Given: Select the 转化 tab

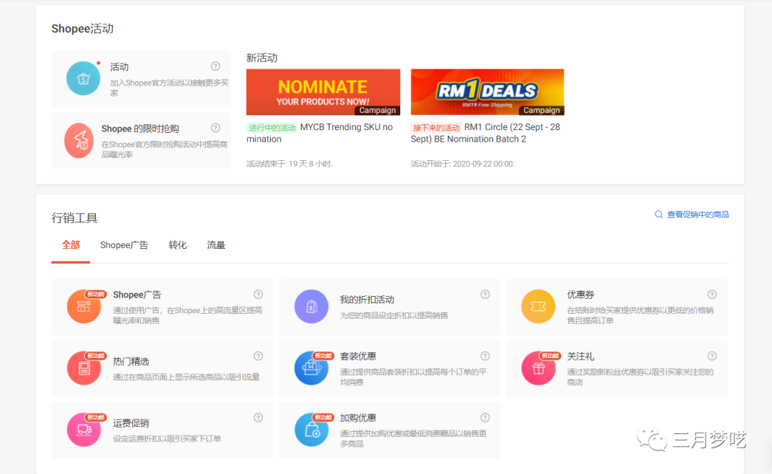Looking at the screenshot, I should [x=177, y=245].
